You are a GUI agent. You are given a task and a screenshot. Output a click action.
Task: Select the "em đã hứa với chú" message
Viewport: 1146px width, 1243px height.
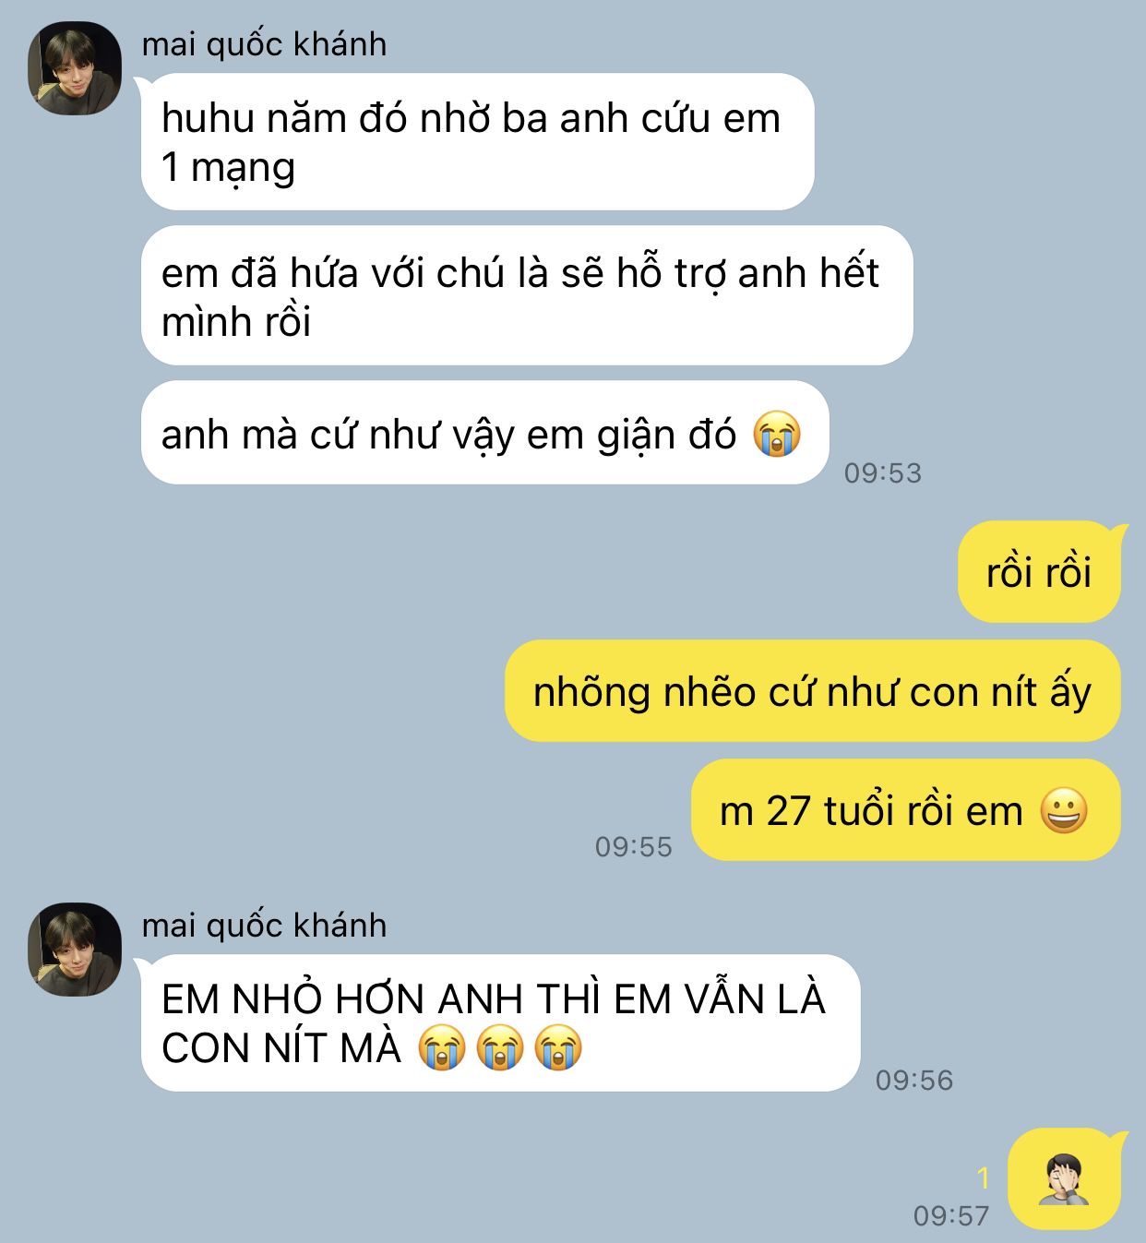[x=527, y=296]
